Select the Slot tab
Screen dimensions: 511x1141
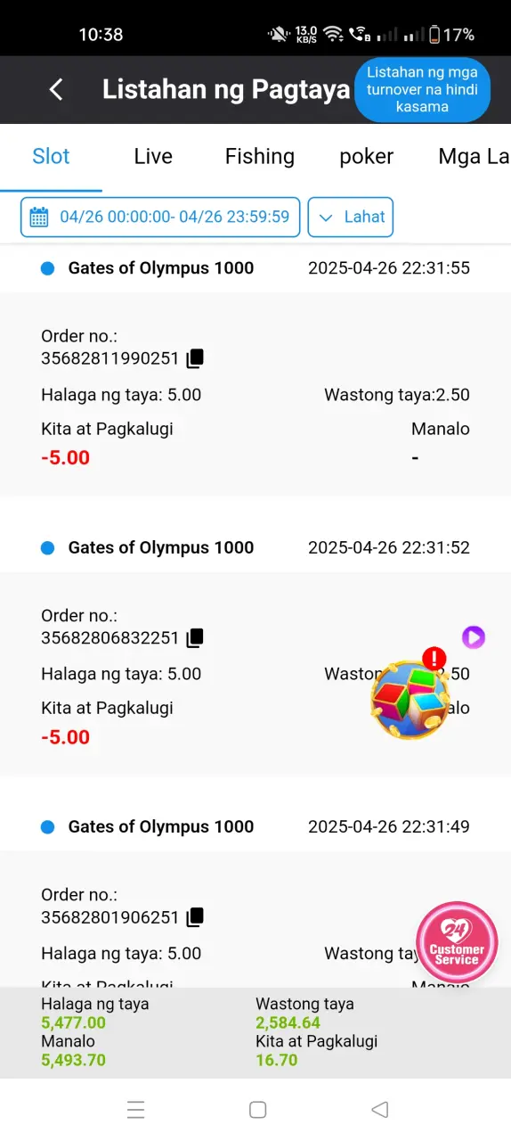pyautogui.click(x=51, y=157)
